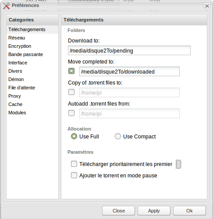Image resolution: width=213 pixels, height=219 pixels.
Task: Enable Copy of .torrent files checkbox
Action: coord(71,92)
